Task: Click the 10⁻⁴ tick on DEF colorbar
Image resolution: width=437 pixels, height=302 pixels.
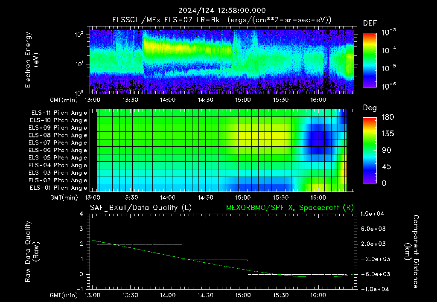Action: click(388, 50)
